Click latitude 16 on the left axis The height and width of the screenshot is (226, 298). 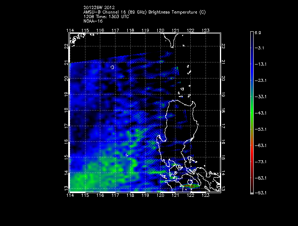coord(66,141)
